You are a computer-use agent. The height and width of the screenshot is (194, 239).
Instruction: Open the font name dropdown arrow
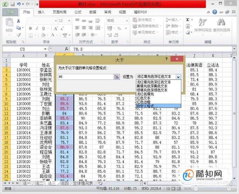(x=56, y=21)
